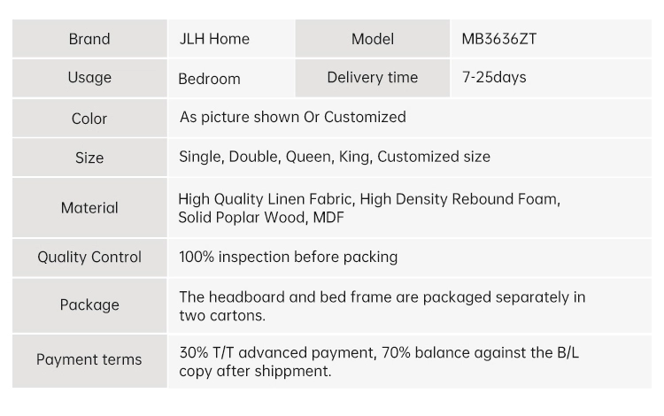Select the size options text row

point(334,157)
